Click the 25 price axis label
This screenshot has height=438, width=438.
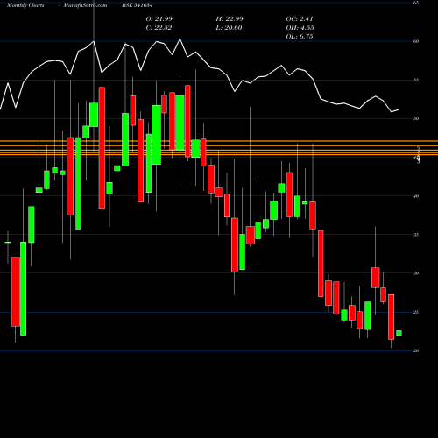[416, 312]
